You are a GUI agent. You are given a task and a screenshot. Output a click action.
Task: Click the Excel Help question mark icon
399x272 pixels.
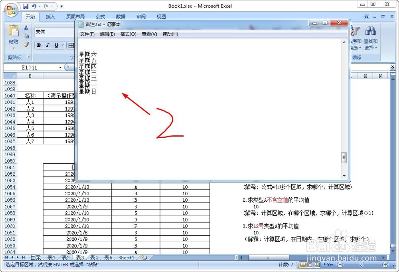coord(366,16)
